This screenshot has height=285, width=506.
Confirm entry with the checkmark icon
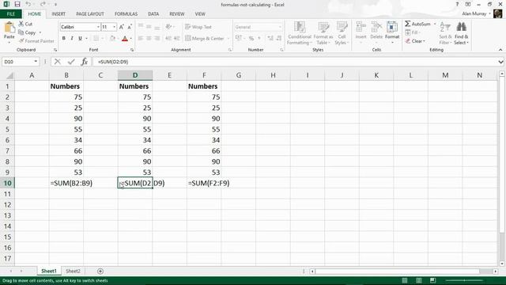click(71, 62)
